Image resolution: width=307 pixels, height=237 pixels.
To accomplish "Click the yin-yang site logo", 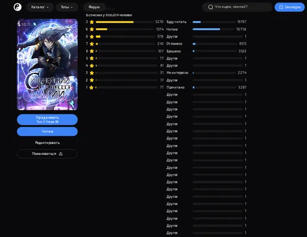I will point(17,7).
